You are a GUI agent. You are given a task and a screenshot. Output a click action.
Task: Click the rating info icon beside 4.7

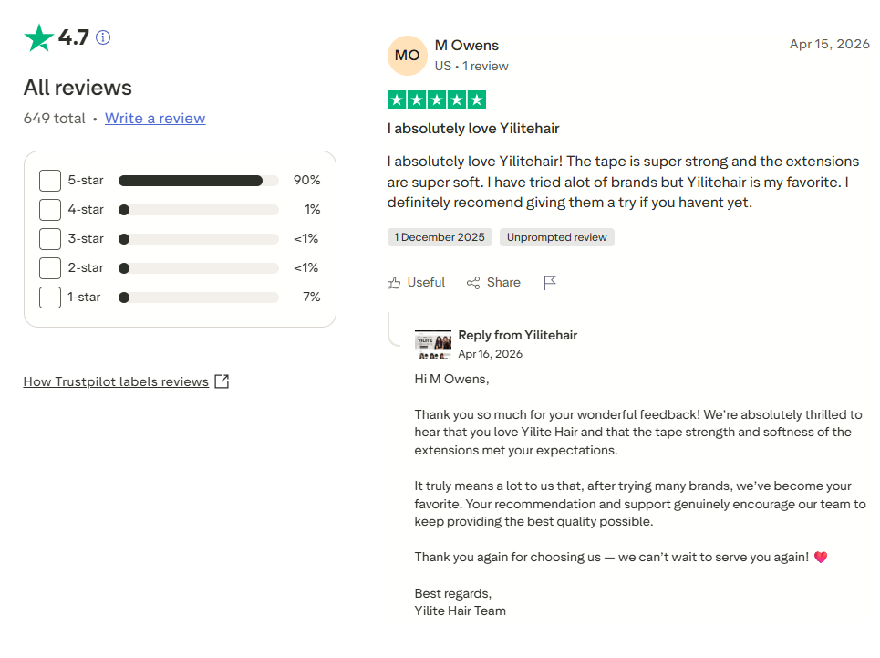(x=103, y=37)
